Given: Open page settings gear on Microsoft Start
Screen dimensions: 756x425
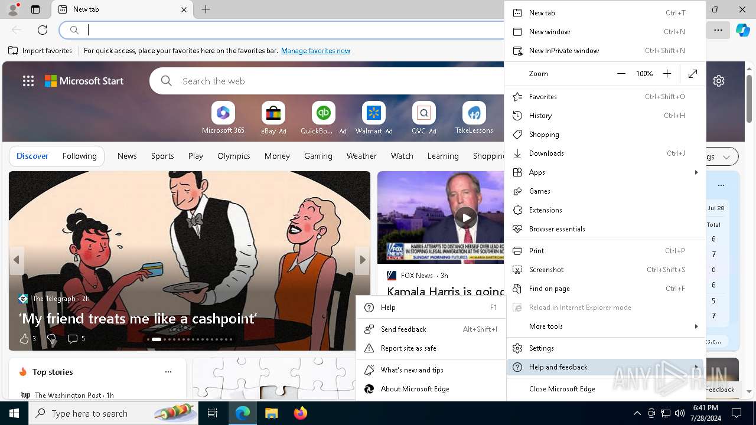Looking at the screenshot, I should [x=719, y=81].
